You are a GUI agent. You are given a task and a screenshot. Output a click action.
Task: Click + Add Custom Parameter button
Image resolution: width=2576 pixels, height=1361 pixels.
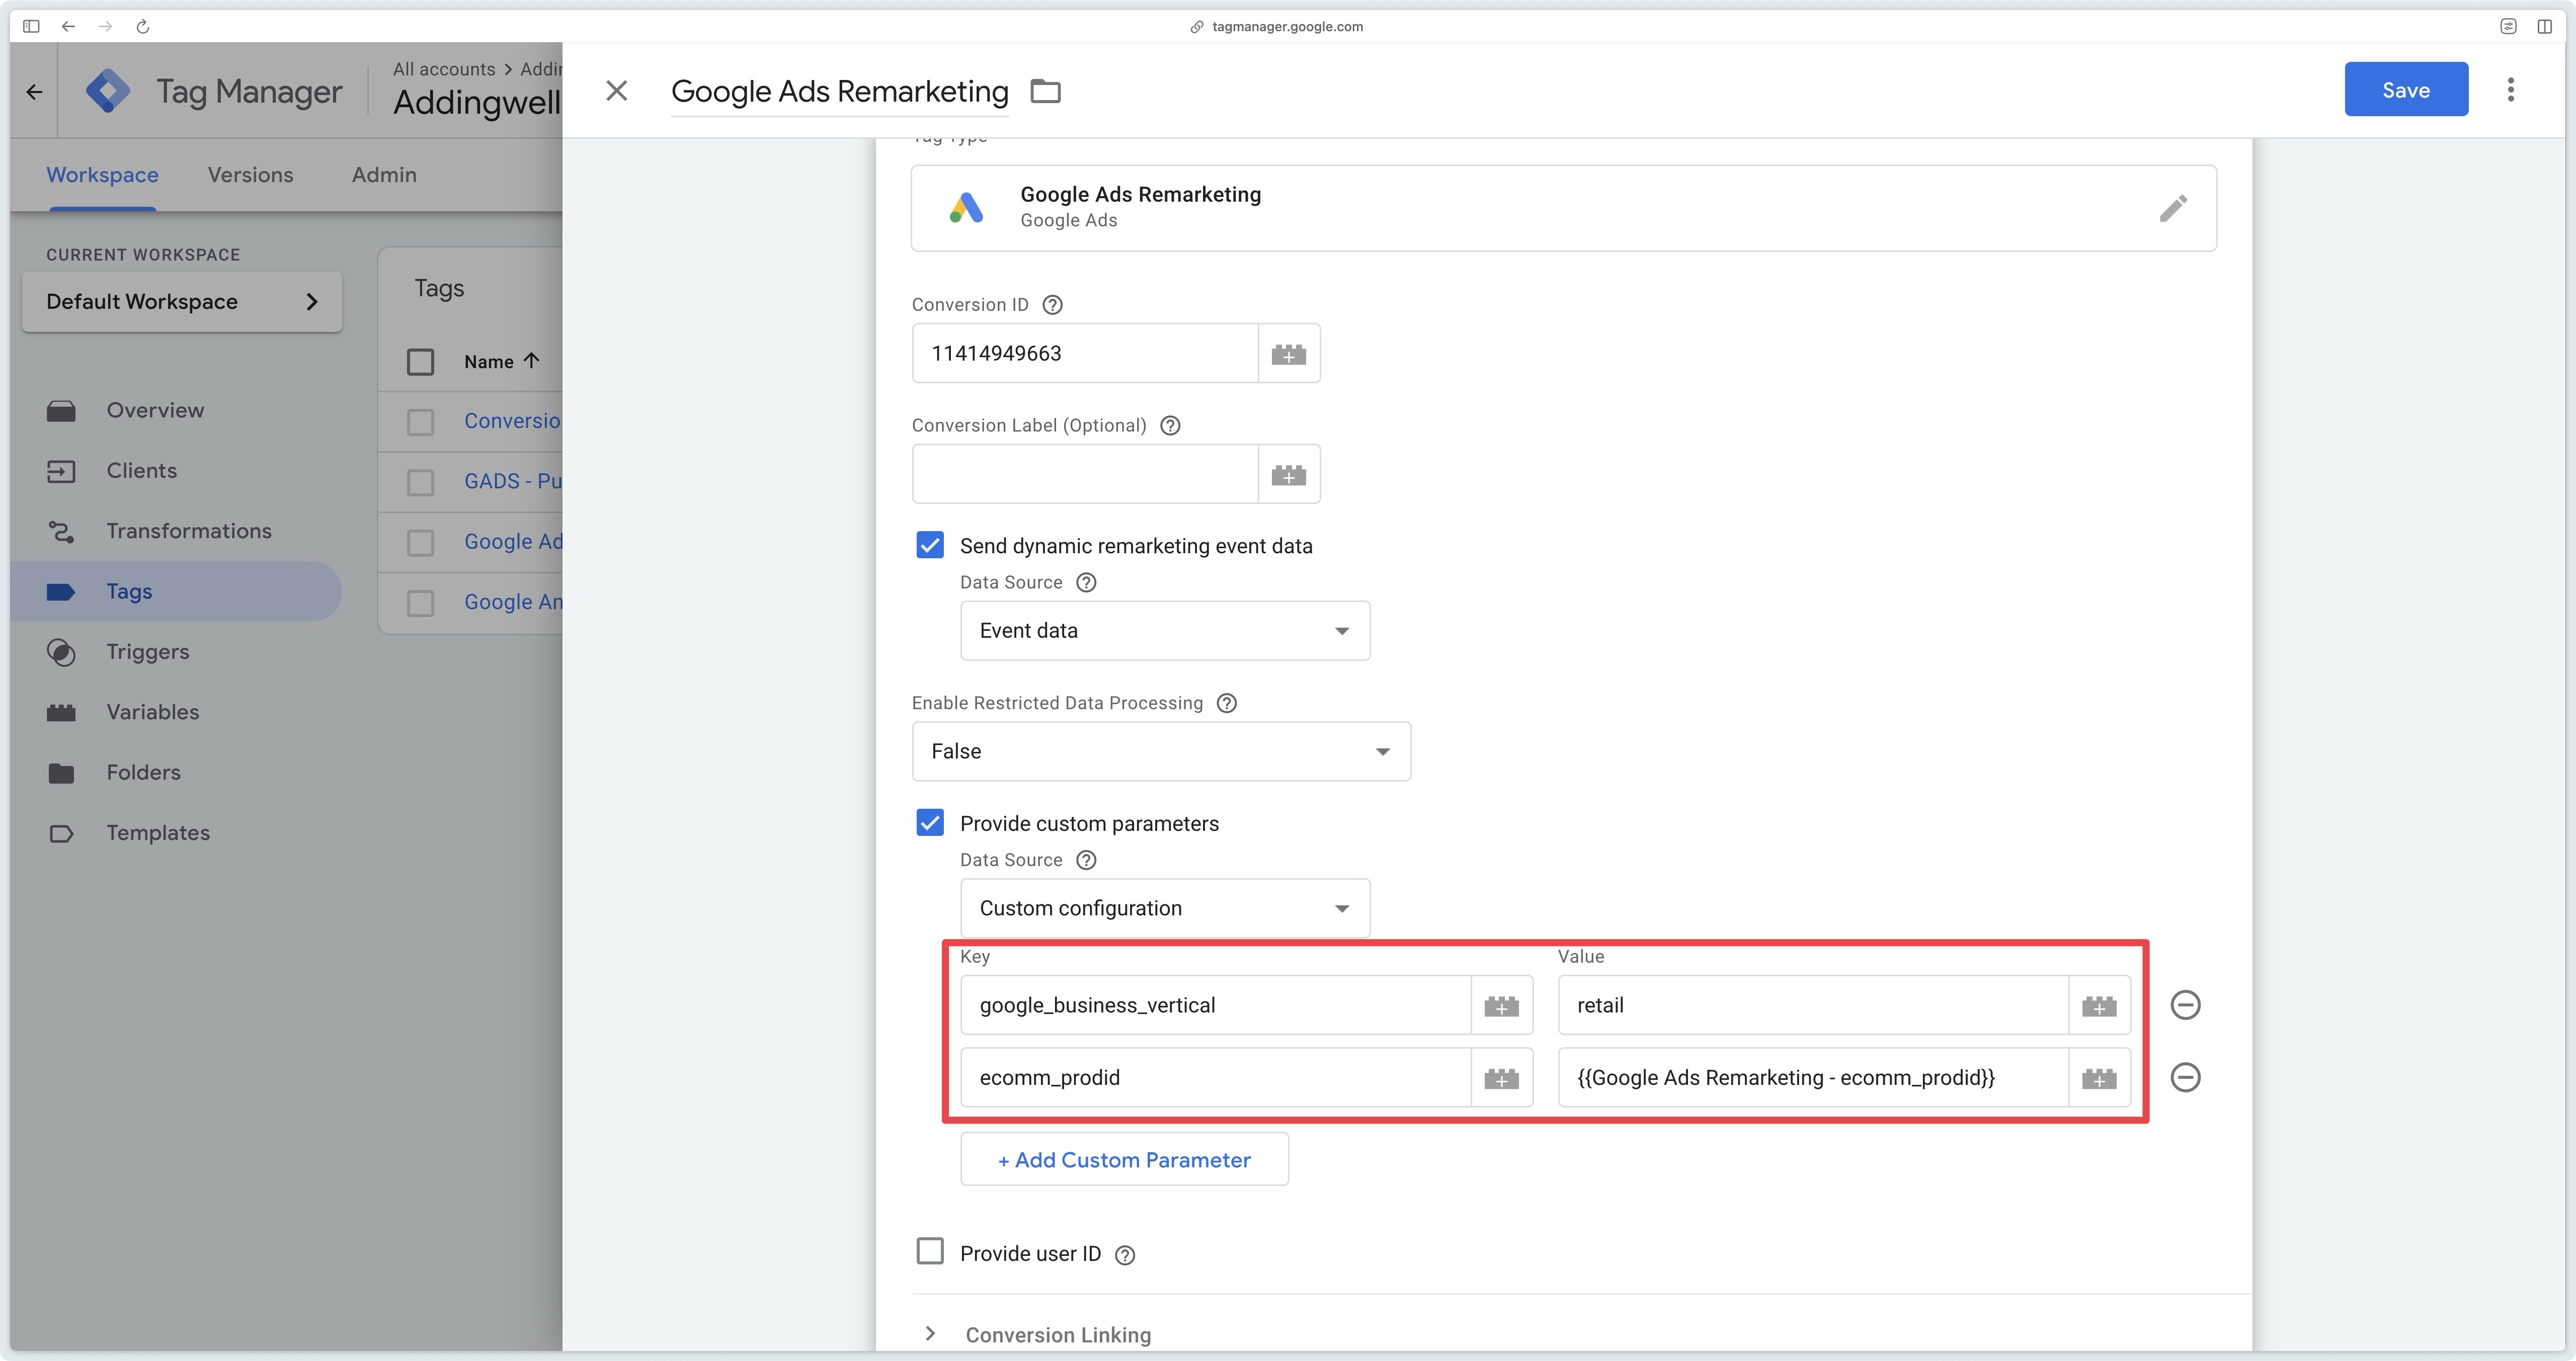click(1124, 1160)
